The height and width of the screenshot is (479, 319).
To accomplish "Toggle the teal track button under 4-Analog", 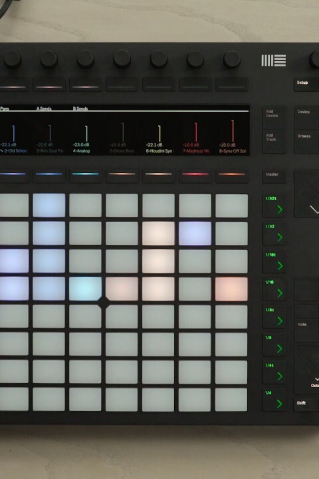I will pyautogui.click(x=86, y=176).
